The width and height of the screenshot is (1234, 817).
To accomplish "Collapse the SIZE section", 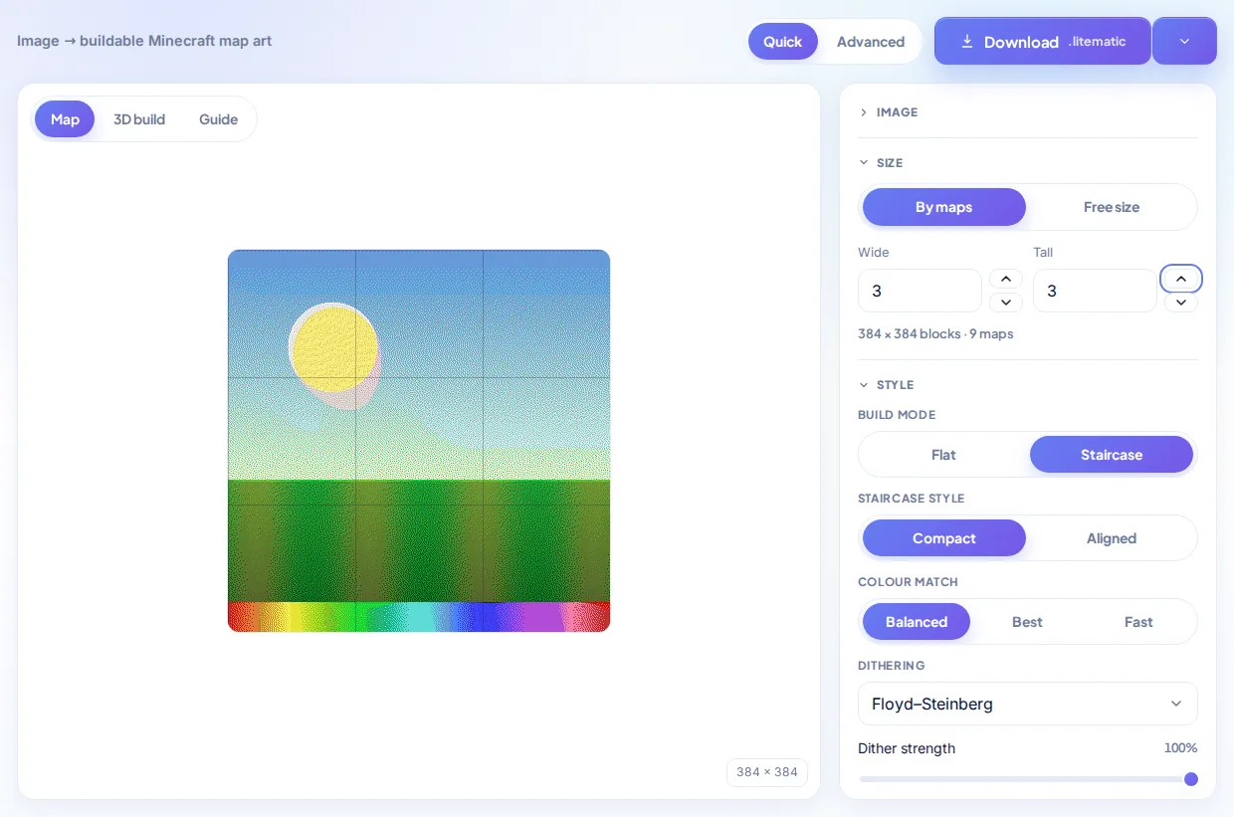I will pos(1027,162).
